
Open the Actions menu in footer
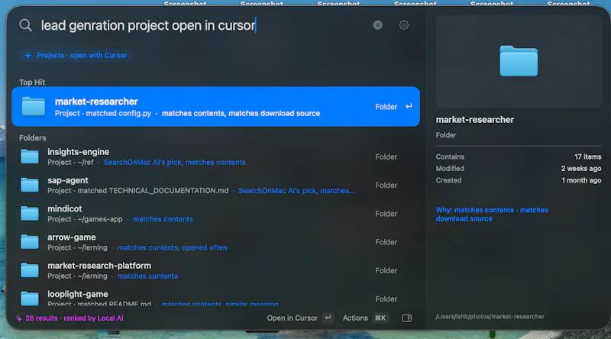pos(355,318)
